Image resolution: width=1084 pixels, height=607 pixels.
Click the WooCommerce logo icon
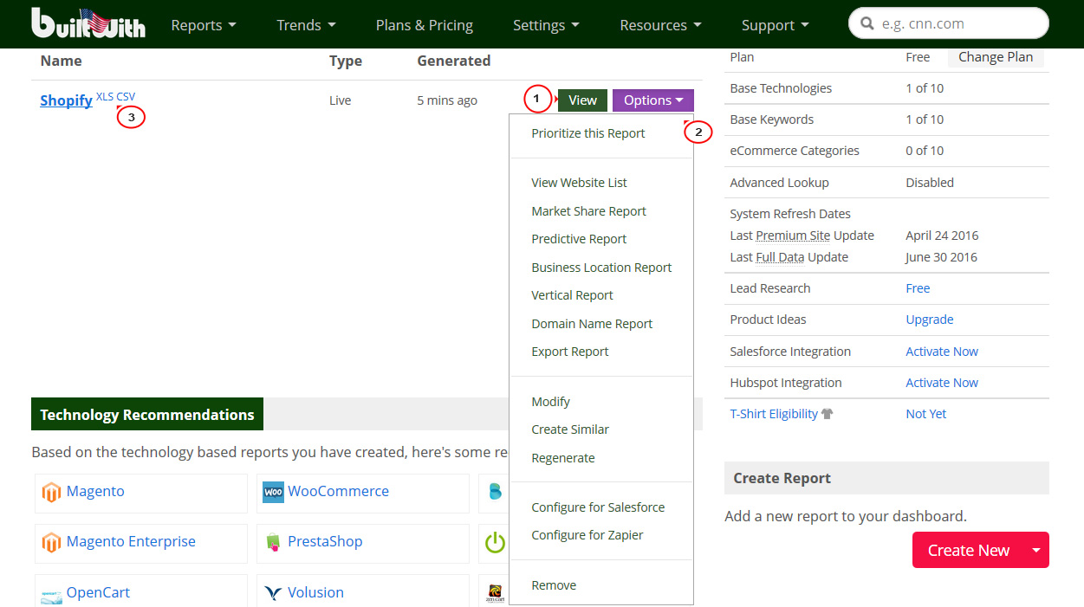pos(273,492)
